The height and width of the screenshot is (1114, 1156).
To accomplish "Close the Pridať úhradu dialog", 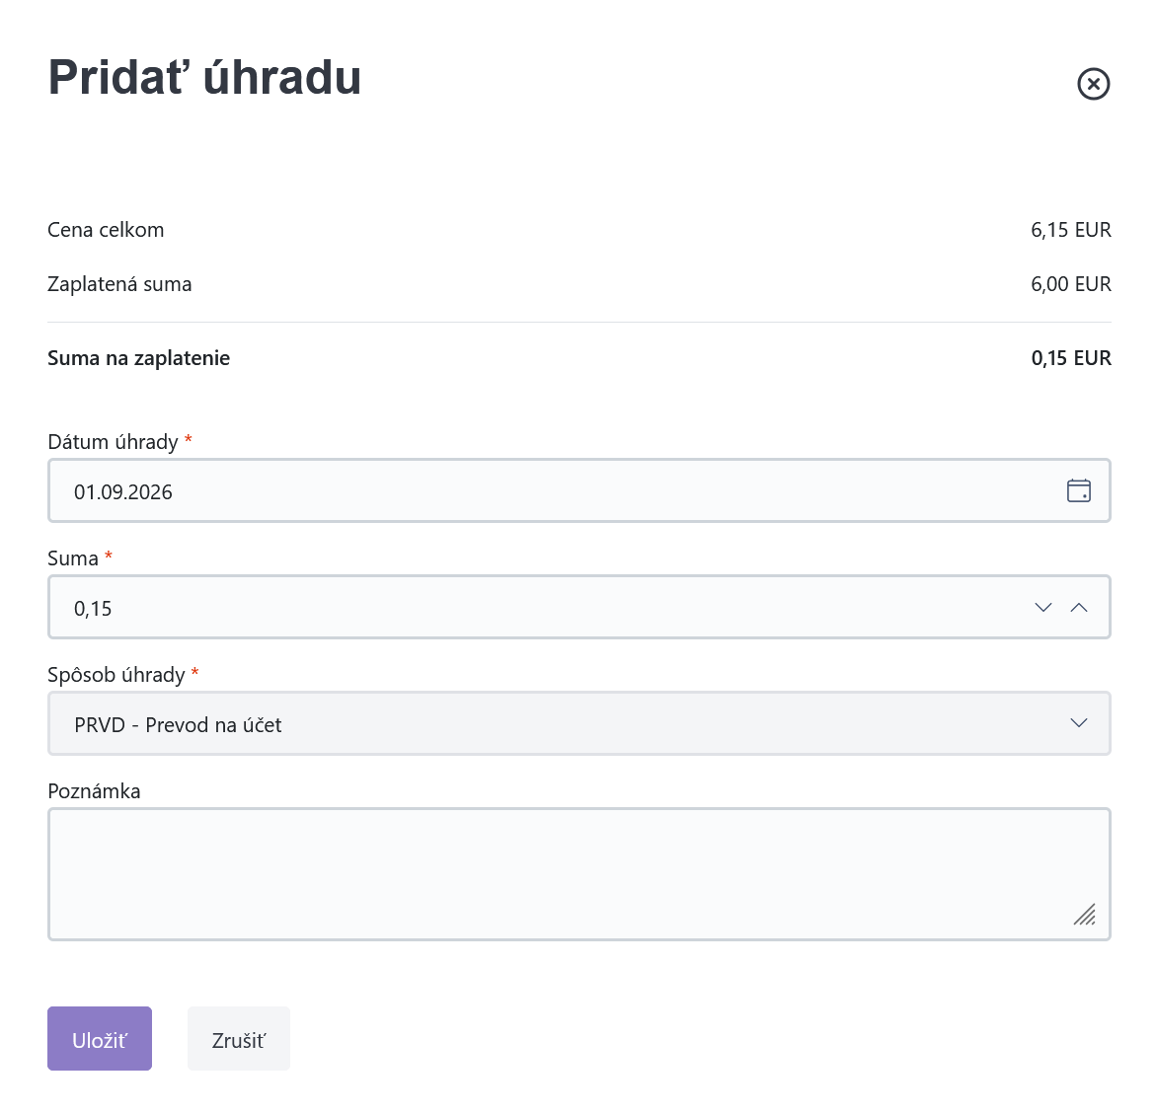I will point(1094,83).
